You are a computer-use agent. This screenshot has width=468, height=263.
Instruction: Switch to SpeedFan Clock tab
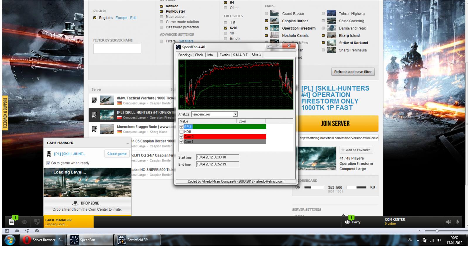(x=199, y=55)
